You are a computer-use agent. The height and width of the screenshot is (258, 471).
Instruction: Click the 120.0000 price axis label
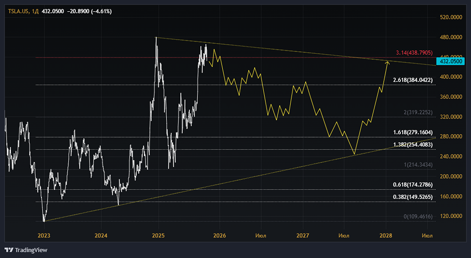(x=451, y=216)
